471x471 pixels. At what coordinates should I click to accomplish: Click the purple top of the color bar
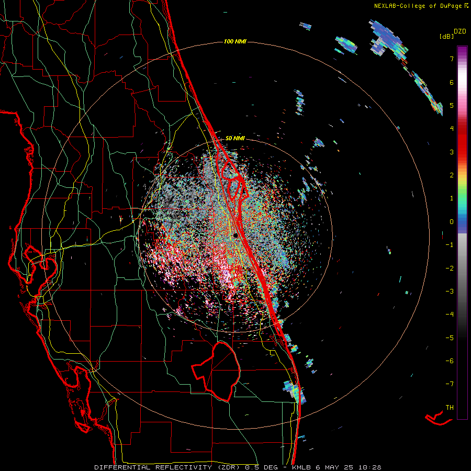point(462,51)
